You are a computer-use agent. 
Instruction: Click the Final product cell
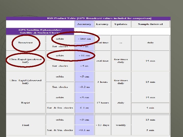click(26, 125)
